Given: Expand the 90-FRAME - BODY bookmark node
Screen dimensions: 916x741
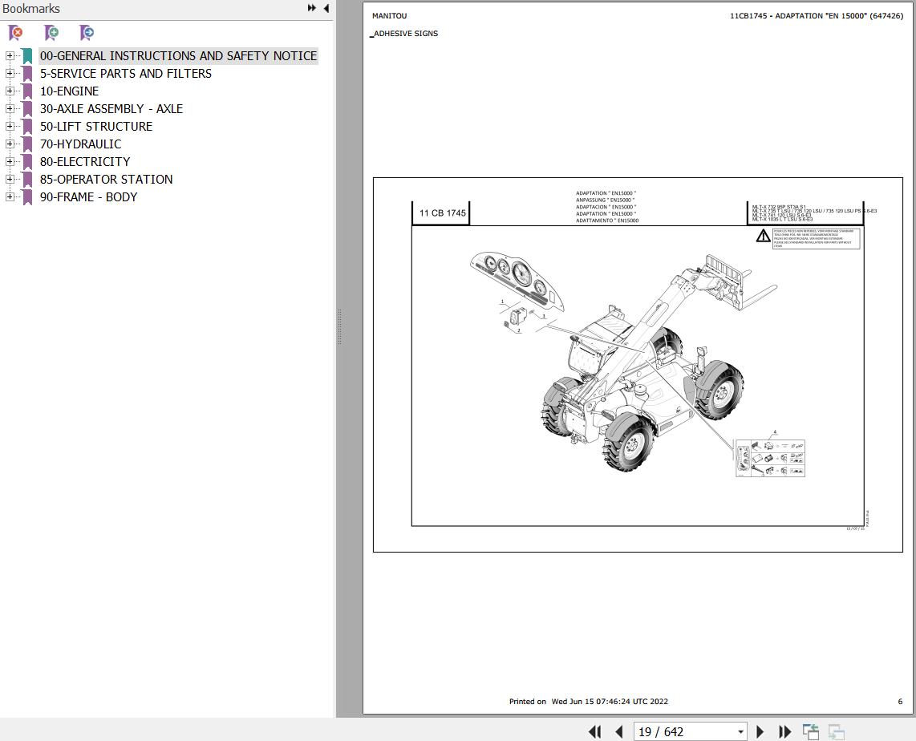Looking at the screenshot, I should 10,196.
